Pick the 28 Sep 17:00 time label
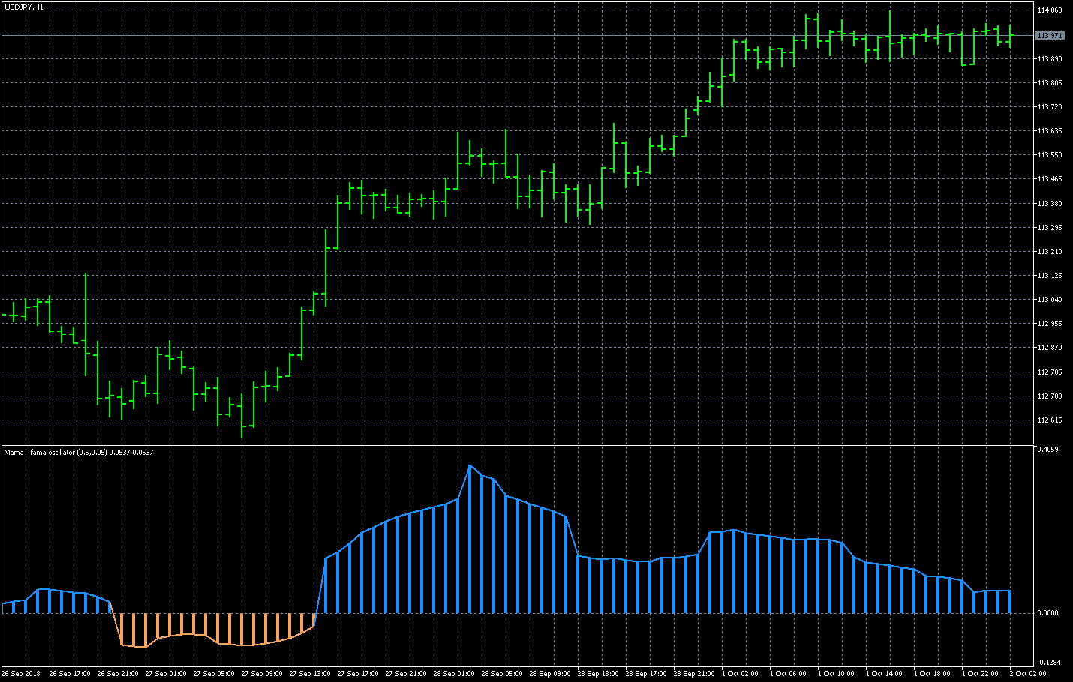Viewport: 1073px width, 682px height. click(646, 674)
